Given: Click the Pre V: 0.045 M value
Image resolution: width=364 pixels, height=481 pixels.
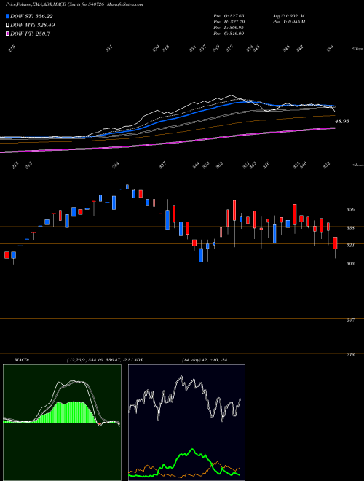Looking at the screenshot, I should click(x=289, y=21).
